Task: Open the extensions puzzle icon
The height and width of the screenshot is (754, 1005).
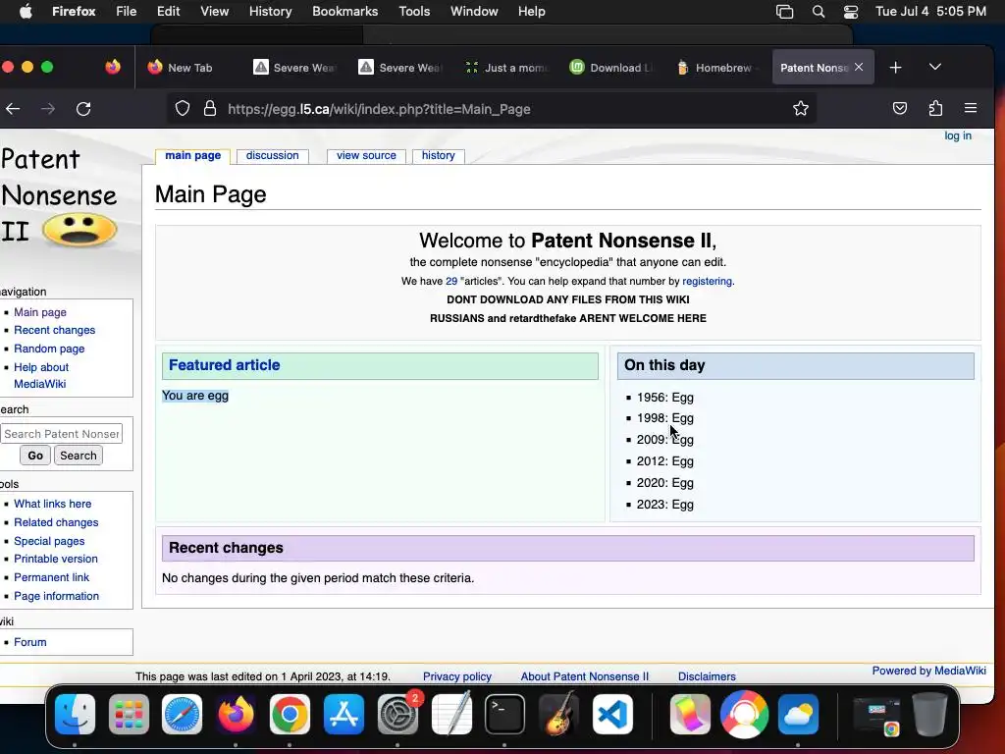Action: (x=935, y=108)
